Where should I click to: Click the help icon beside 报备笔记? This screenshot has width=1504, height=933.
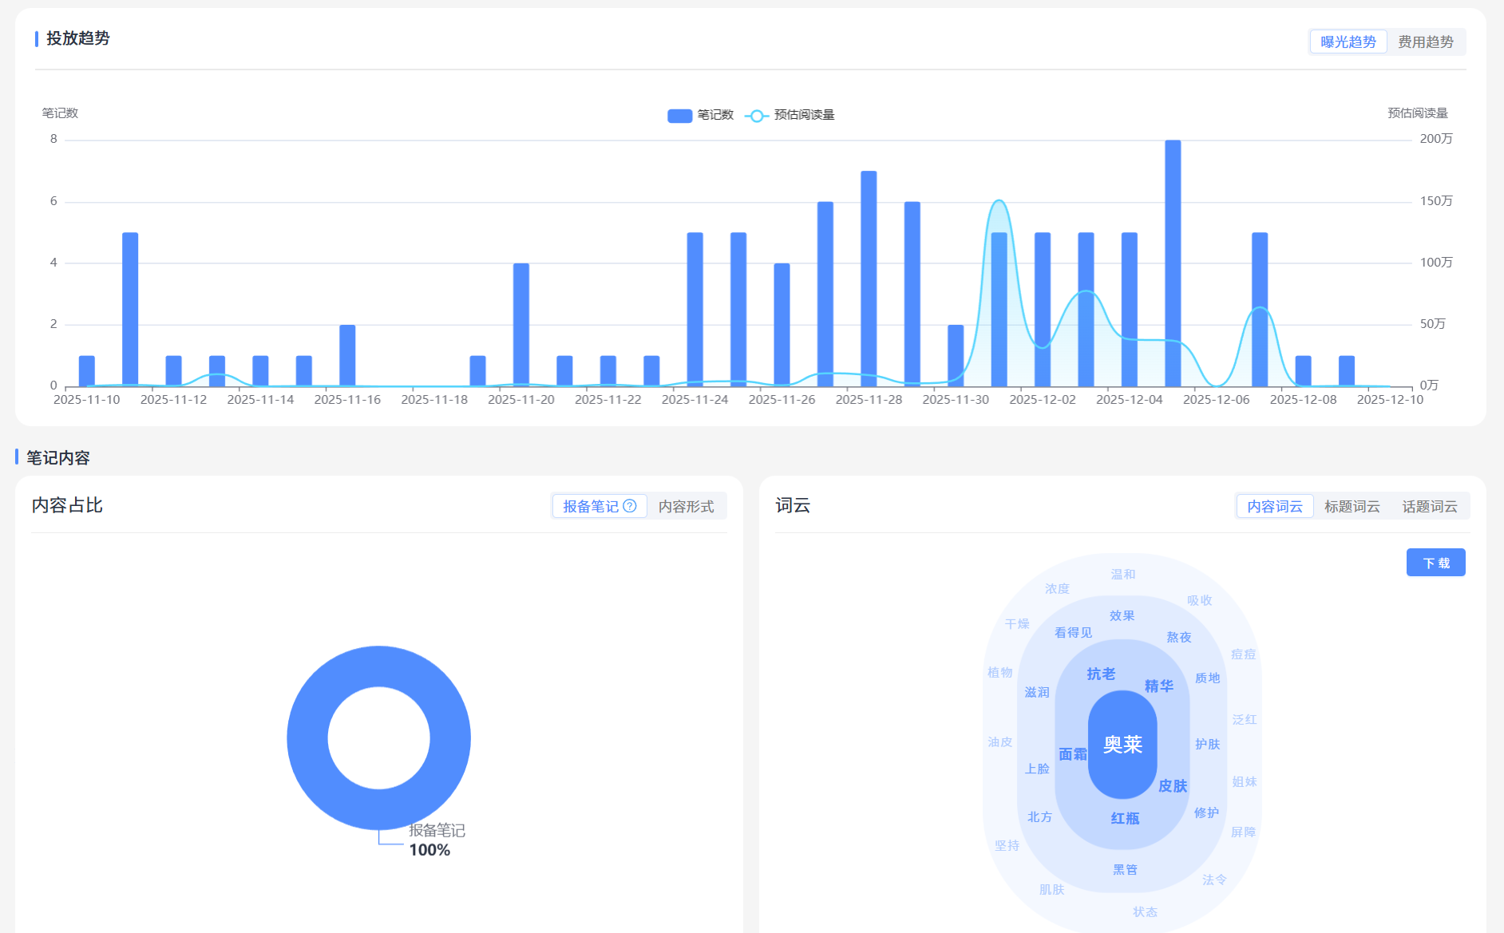tap(630, 506)
